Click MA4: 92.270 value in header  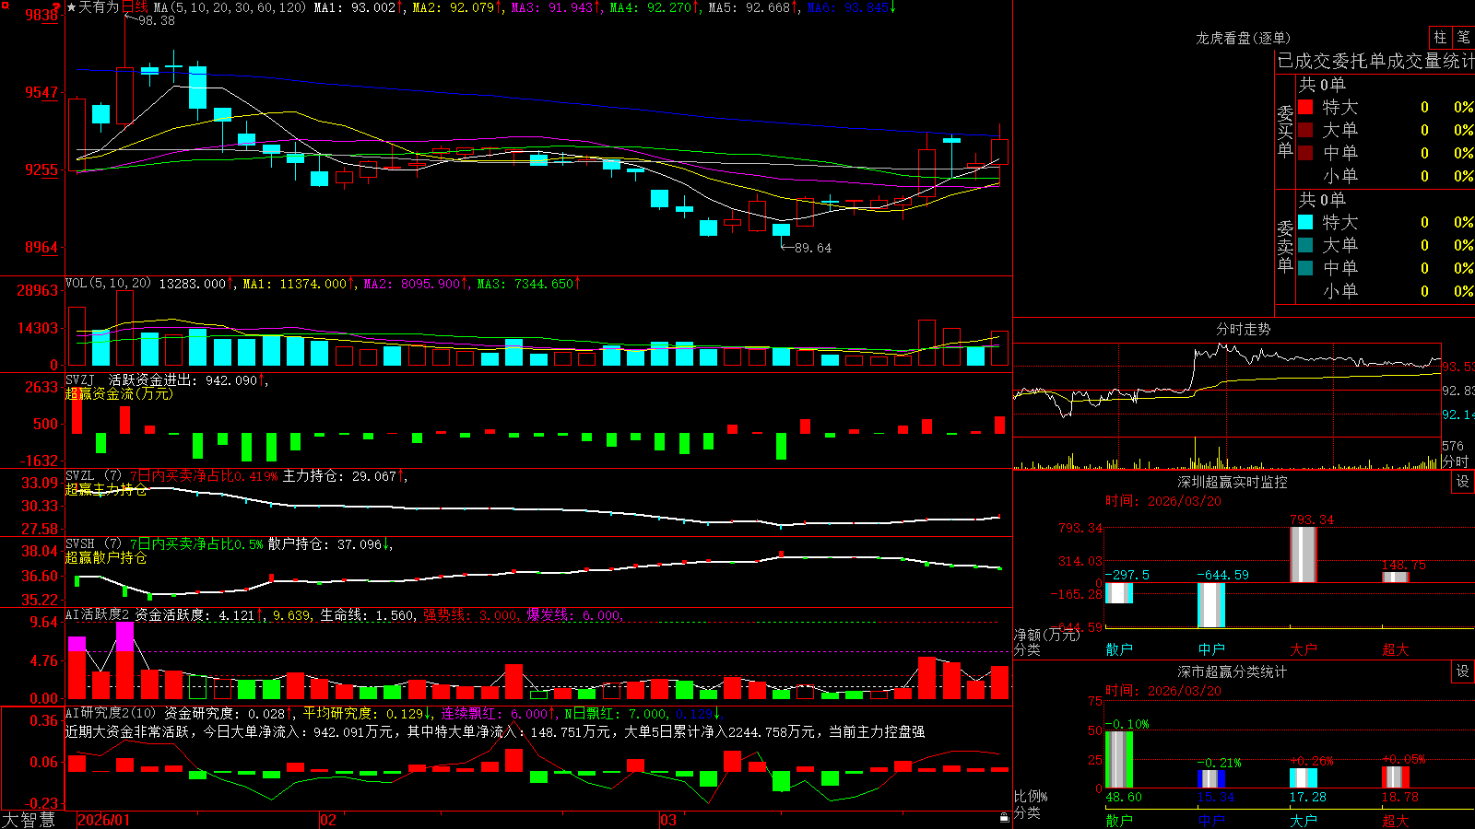coord(651,7)
